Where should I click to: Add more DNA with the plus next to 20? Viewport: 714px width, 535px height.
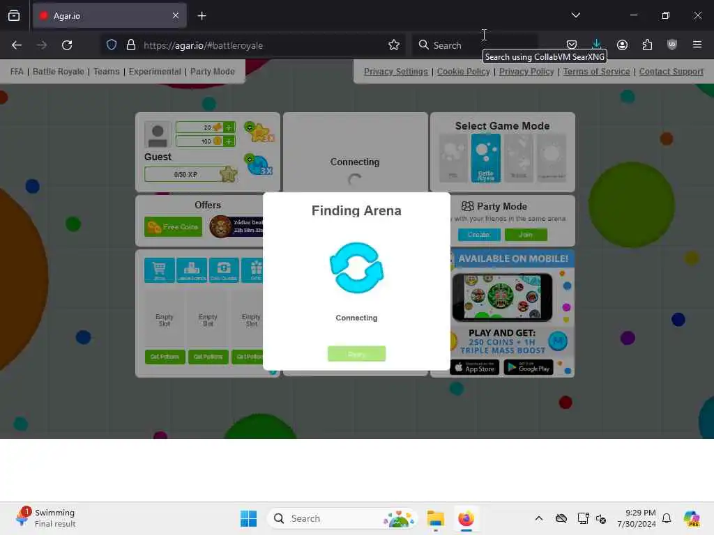[229, 127]
